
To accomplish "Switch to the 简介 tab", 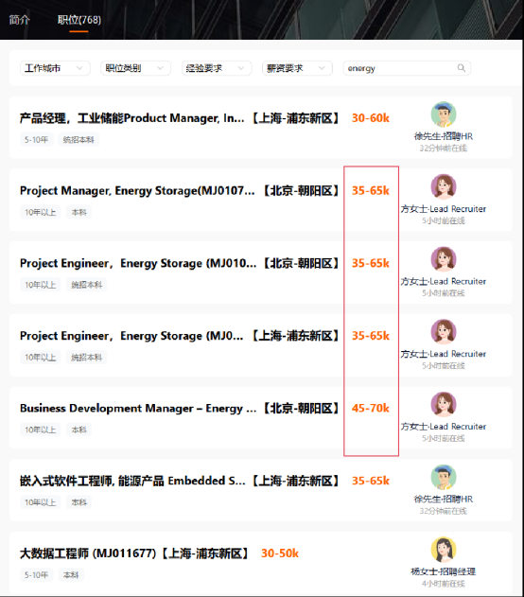I will tap(20, 20).
